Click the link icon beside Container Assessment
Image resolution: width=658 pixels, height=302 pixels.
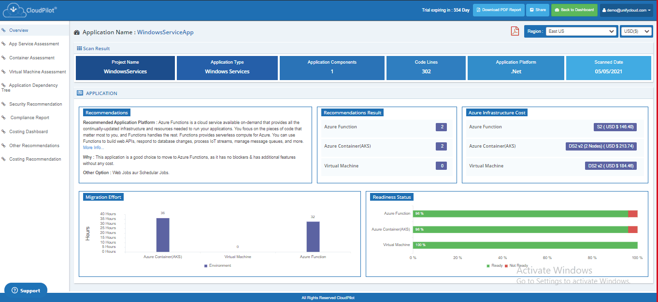tap(3, 58)
